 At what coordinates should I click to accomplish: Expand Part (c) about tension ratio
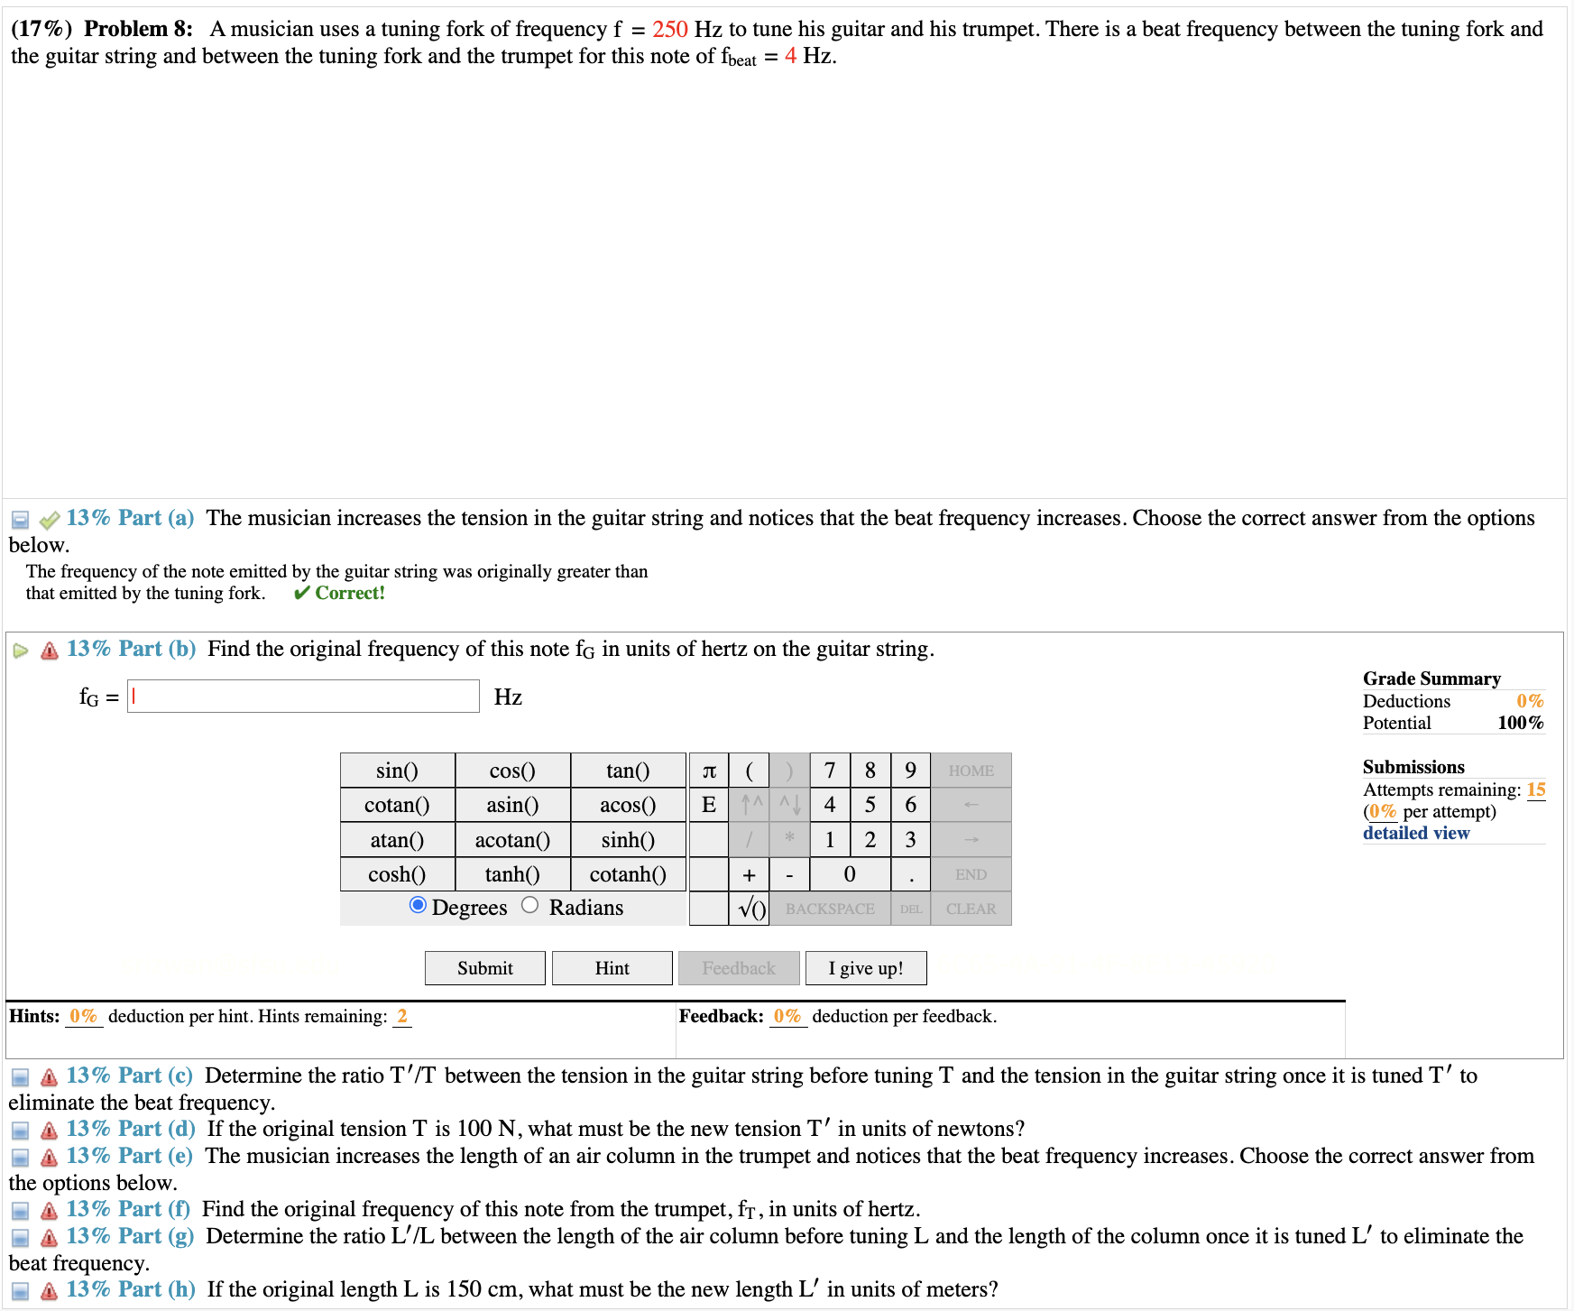click(x=20, y=1076)
